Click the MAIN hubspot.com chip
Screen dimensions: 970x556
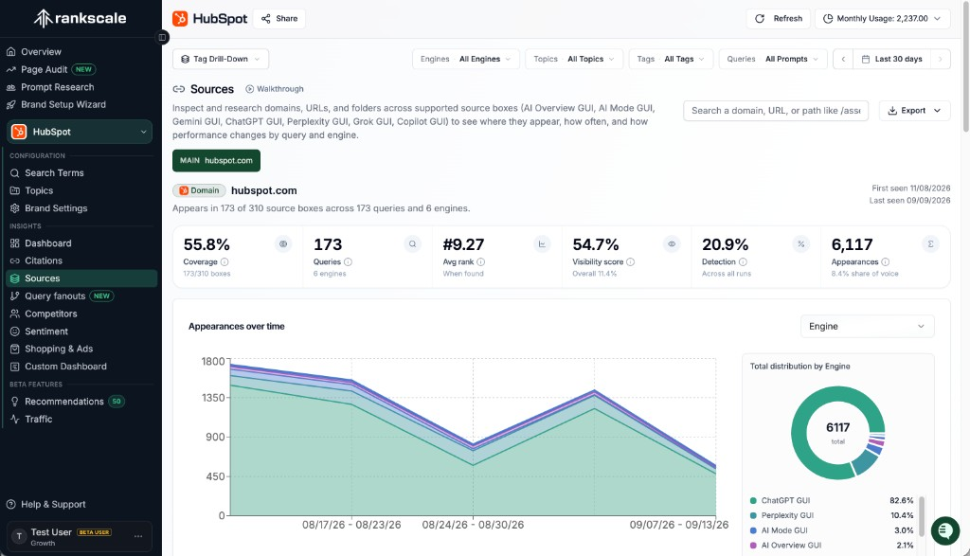coord(216,161)
